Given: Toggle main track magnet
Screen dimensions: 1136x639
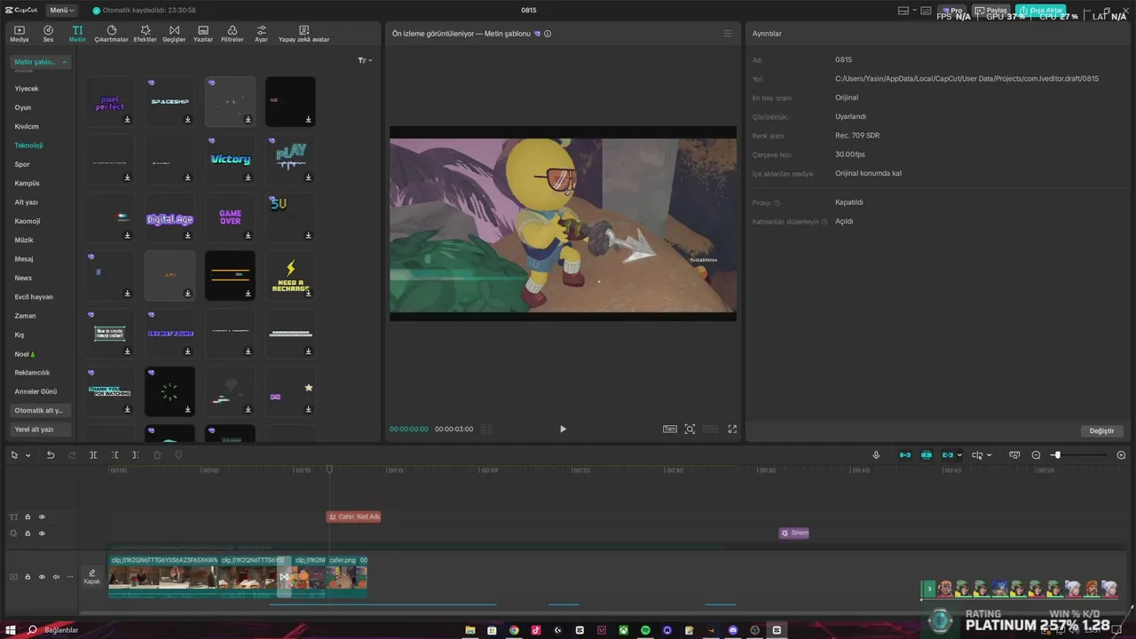Looking at the screenshot, I should tap(905, 455).
